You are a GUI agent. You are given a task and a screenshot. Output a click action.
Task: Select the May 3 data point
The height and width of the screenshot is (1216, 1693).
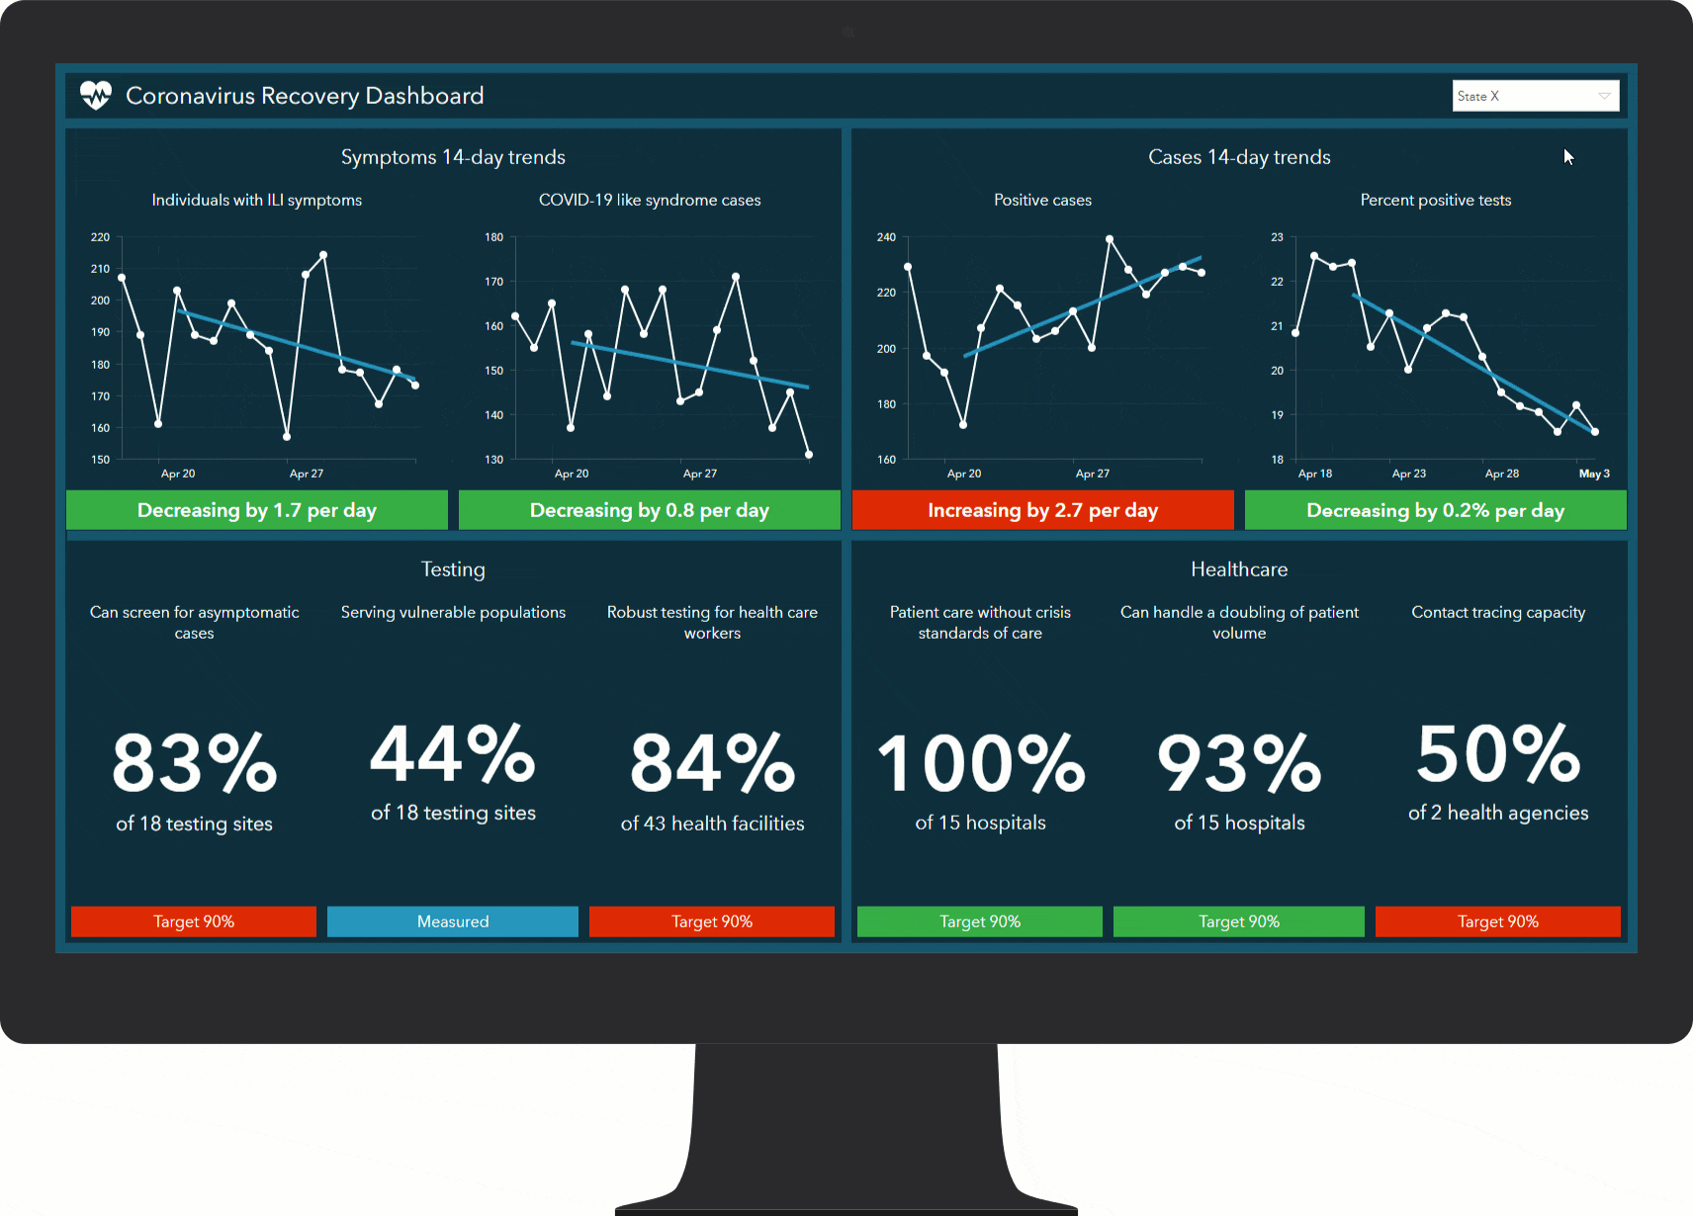pyautogui.click(x=1593, y=432)
